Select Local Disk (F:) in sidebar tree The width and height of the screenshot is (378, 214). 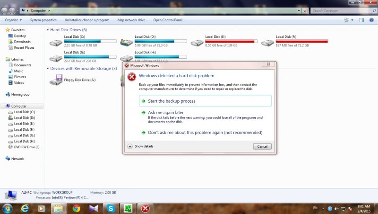[x=21, y=129]
